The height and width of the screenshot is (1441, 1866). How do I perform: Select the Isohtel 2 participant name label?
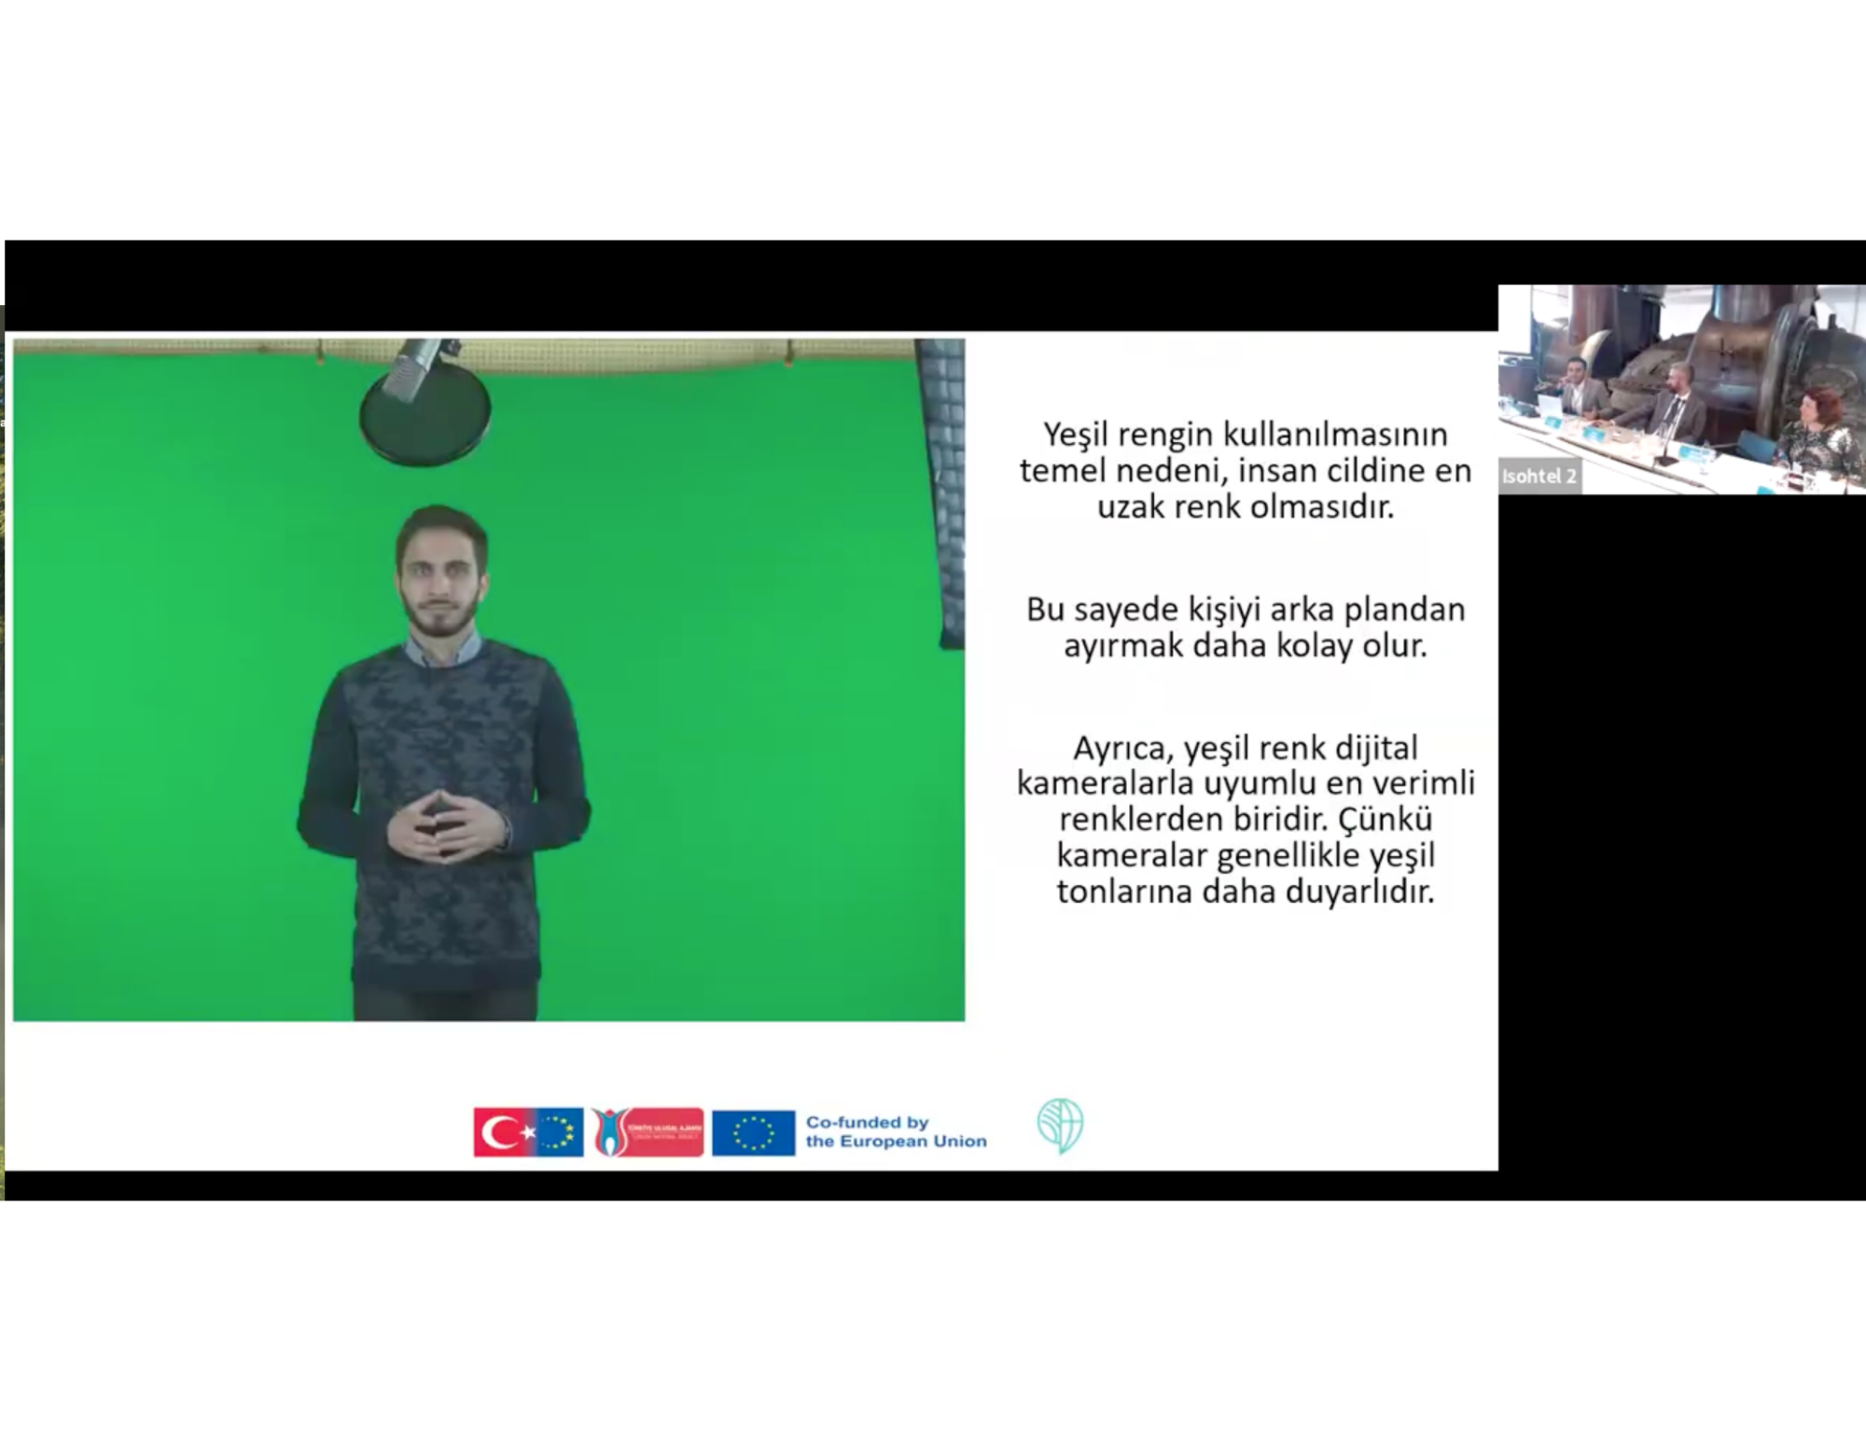1539,477
